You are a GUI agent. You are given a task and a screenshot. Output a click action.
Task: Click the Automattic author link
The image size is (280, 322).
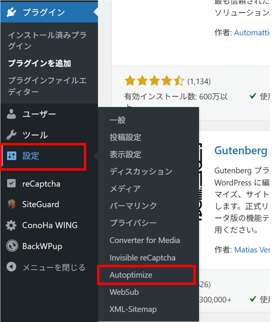coord(252,33)
